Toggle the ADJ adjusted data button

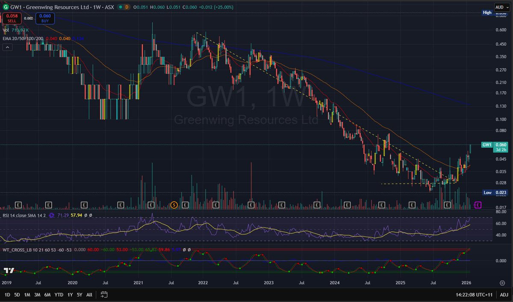(504, 295)
